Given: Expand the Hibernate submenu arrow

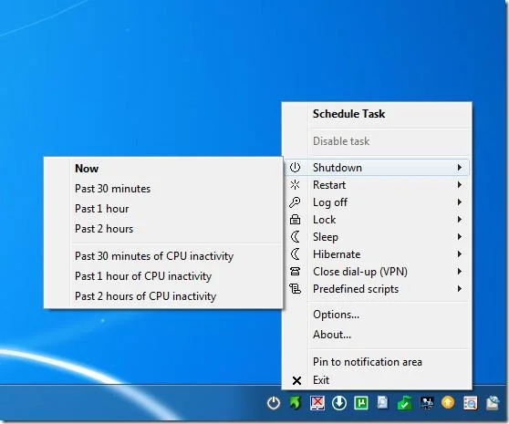Looking at the screenshot, I should pos(460,254).
